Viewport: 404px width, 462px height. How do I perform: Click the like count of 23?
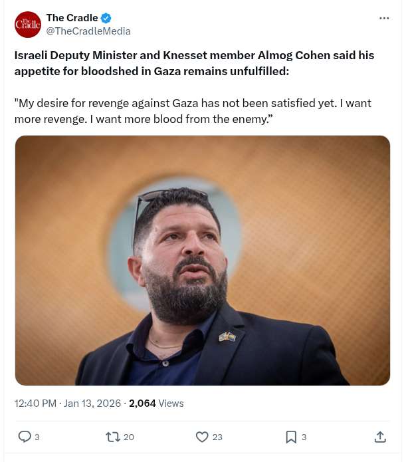tap(217, 437)
